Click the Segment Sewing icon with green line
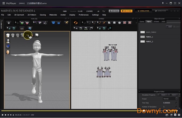 click(81, 28)
